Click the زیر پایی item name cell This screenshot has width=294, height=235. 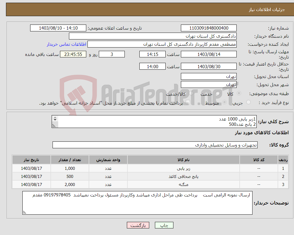[183, 168]
